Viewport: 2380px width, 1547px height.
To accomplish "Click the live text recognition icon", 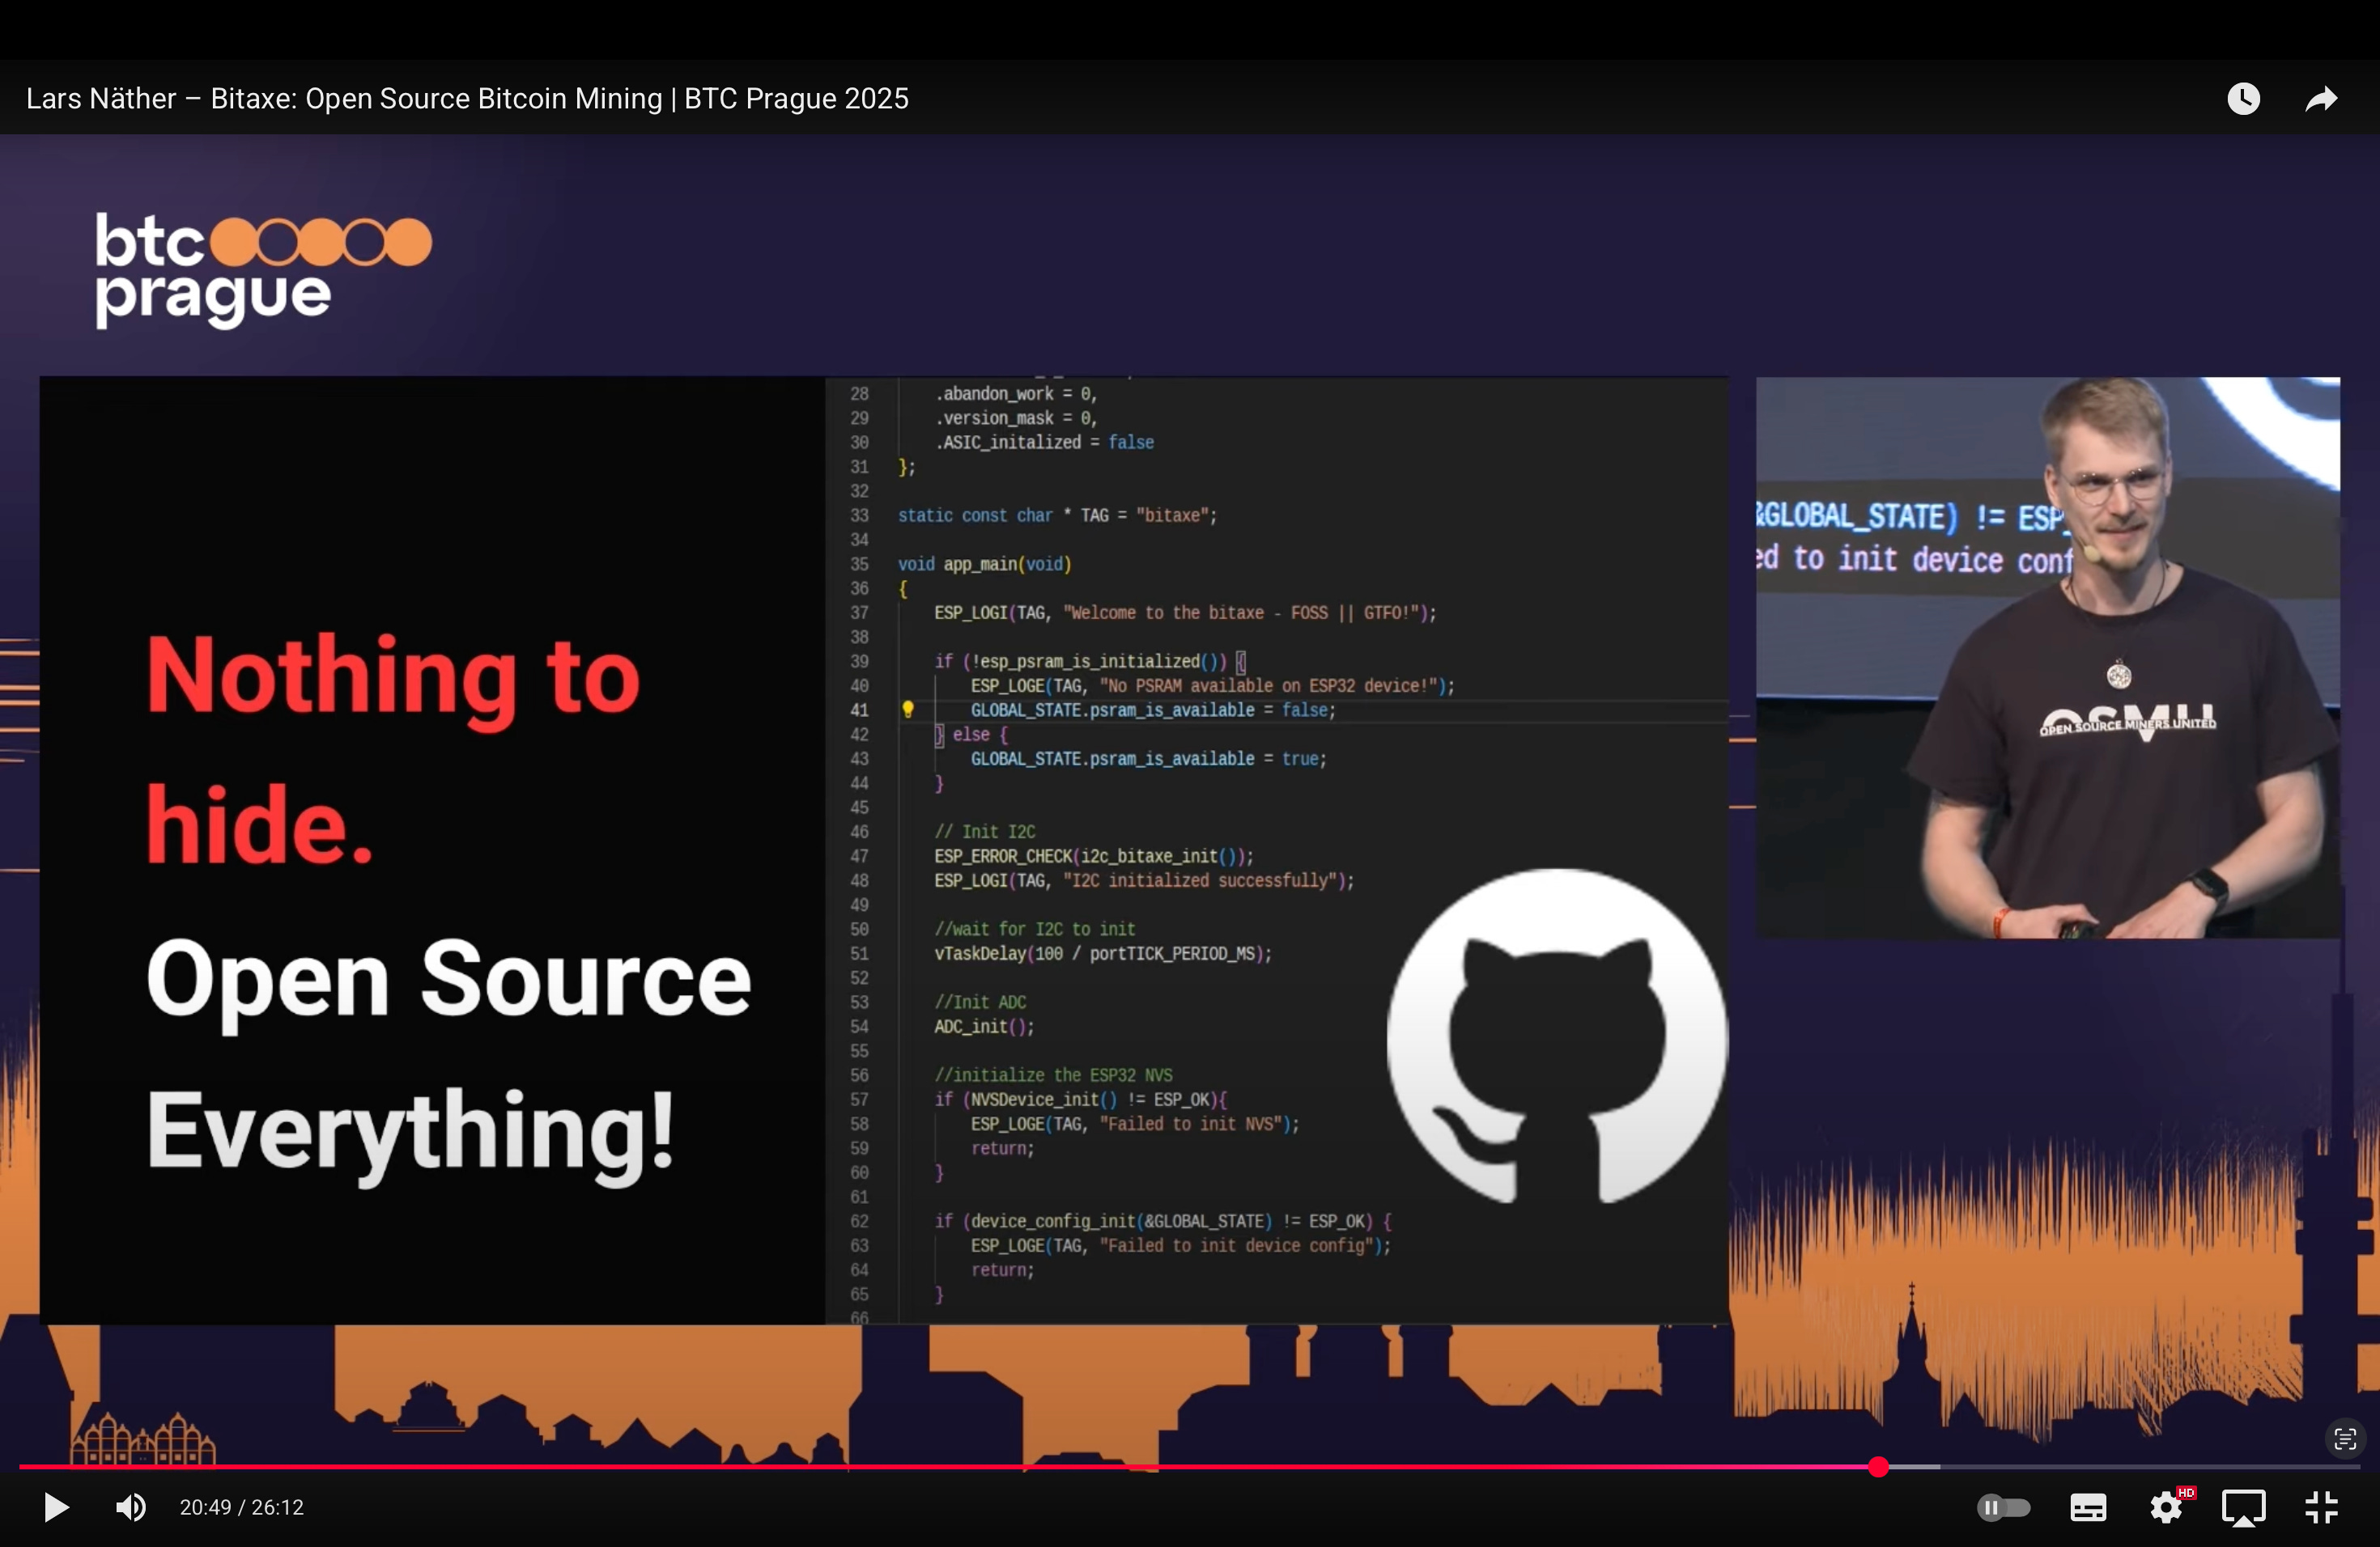I will pyautogui.click(x=2345, y=1439).
